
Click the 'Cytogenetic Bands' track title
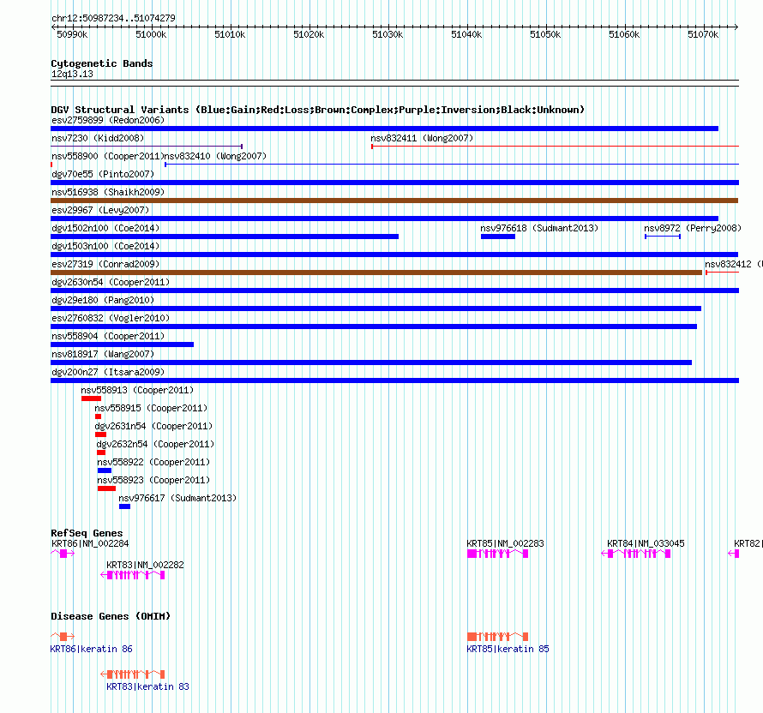(102, 63)
